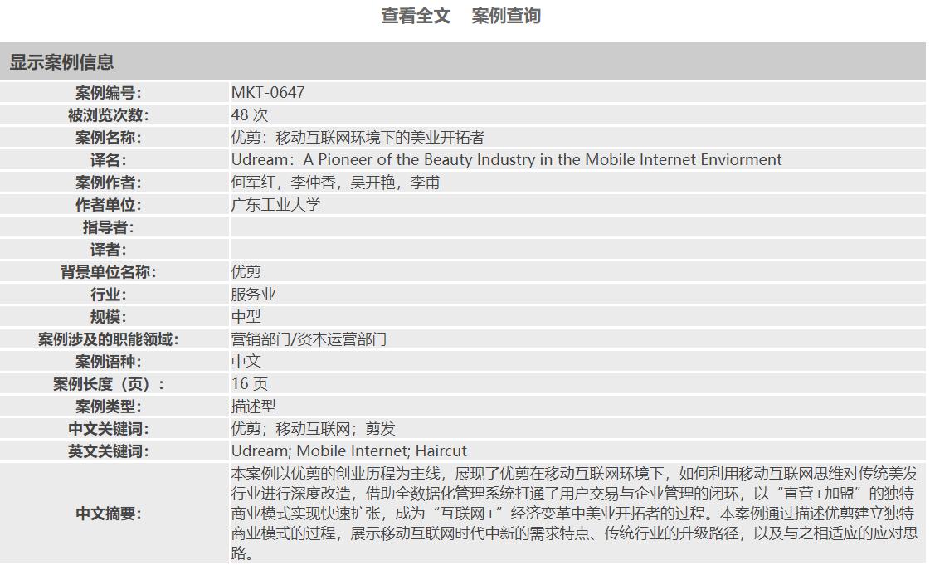Click the 英文关键词 label
The image size is (930, 565).
click(108, 452)
